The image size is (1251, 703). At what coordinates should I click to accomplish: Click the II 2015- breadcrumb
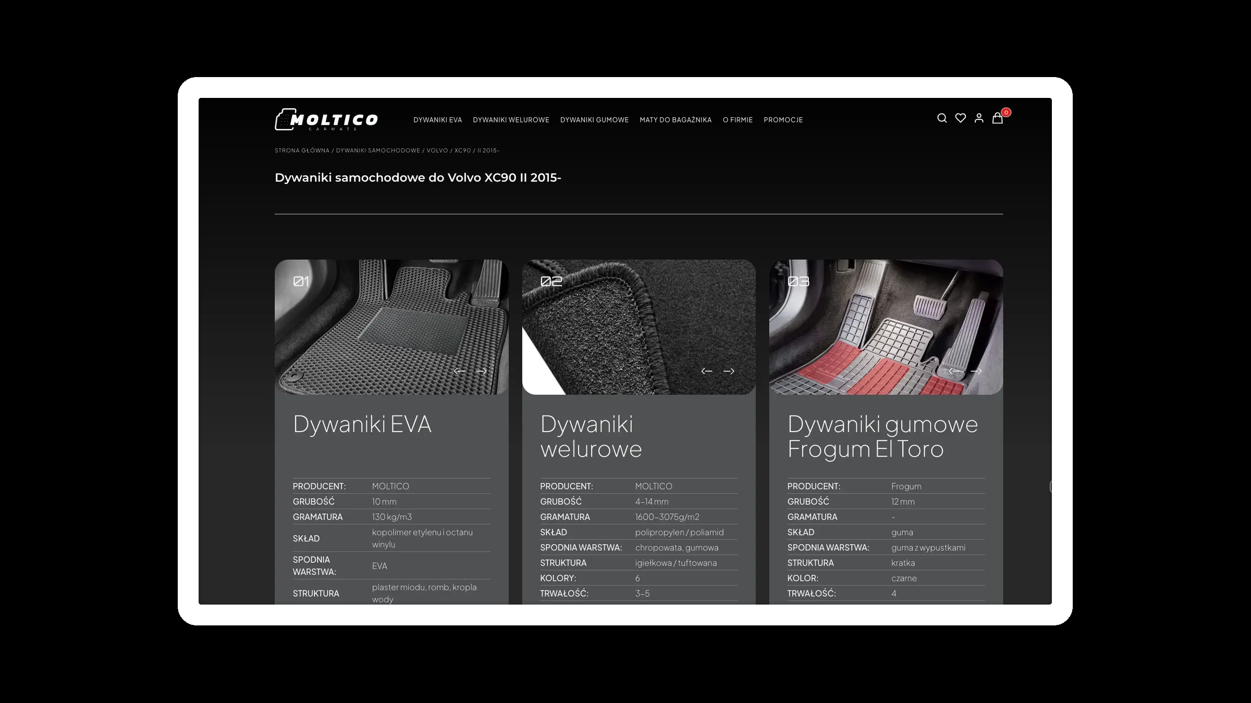[x=488, y=150]
